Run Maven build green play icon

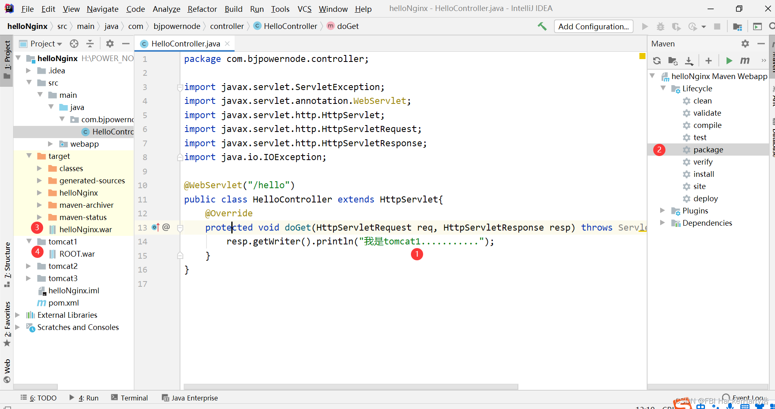click(729, 61)
